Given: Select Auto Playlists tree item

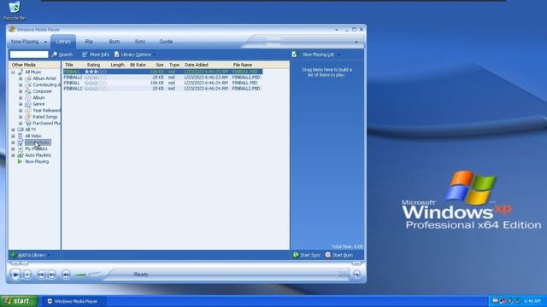Looking at the screenshot, I should coord(38,155).
